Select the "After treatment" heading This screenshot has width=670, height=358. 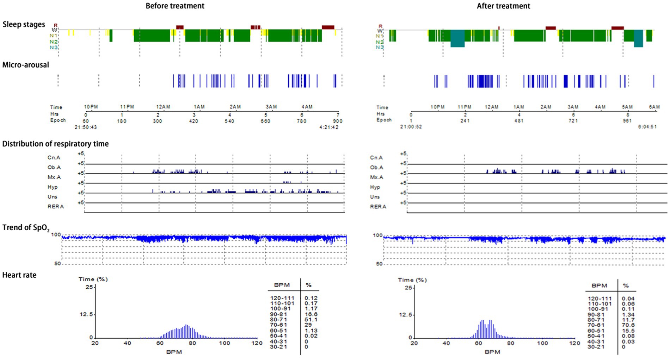pos(503,6)
